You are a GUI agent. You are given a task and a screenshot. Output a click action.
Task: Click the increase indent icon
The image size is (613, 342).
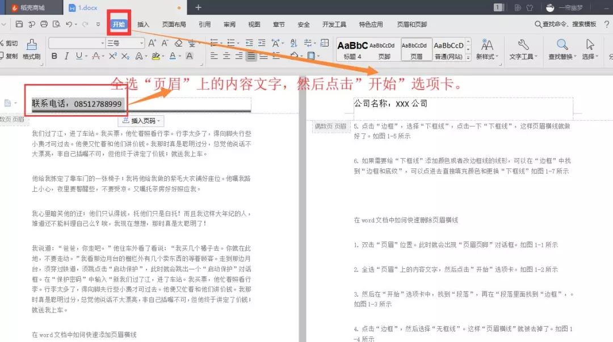click(262, 43)
